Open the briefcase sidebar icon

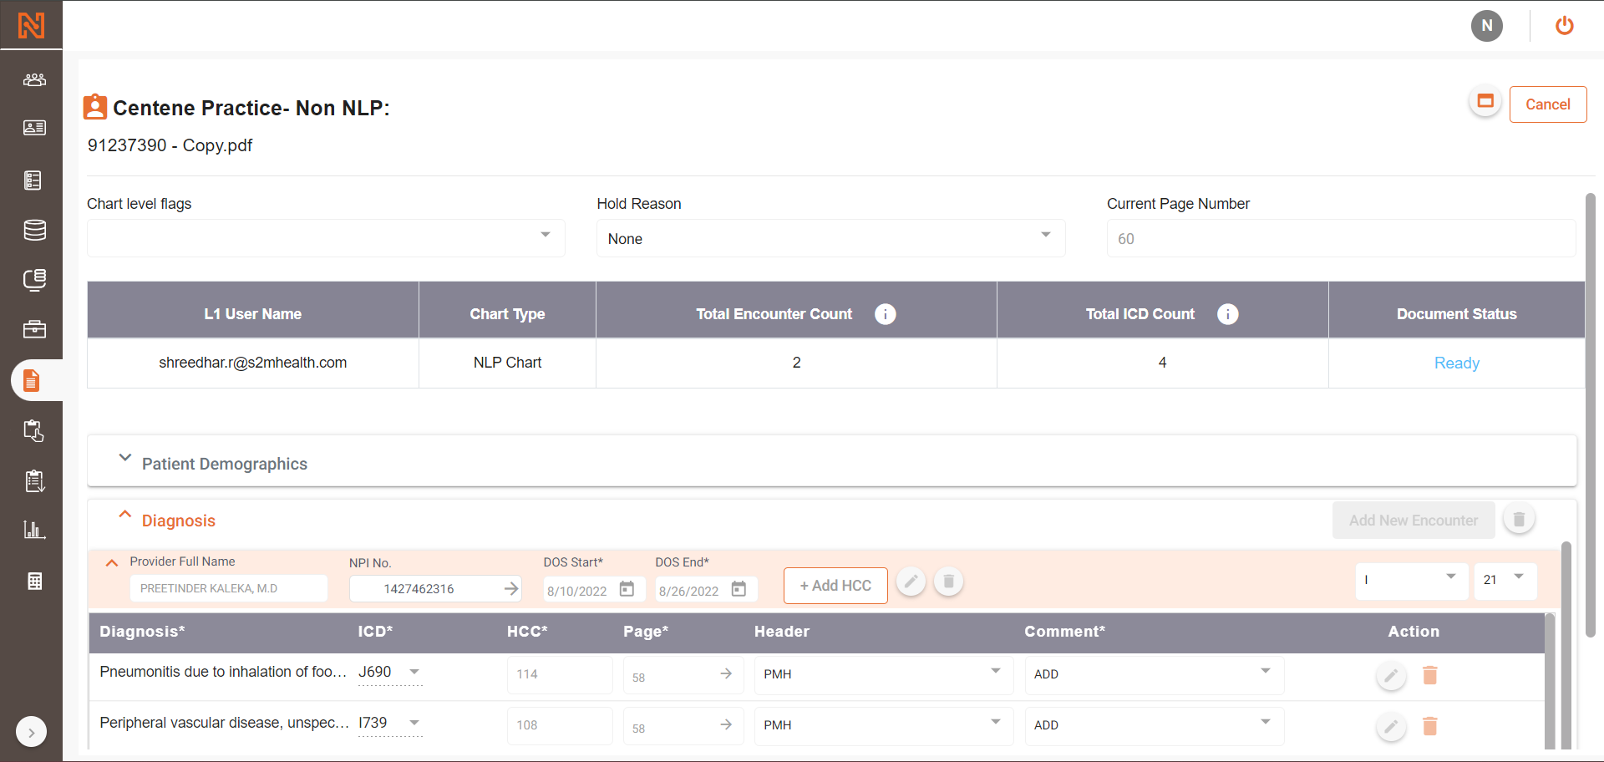pyautogui.click(x=34, y=329)
